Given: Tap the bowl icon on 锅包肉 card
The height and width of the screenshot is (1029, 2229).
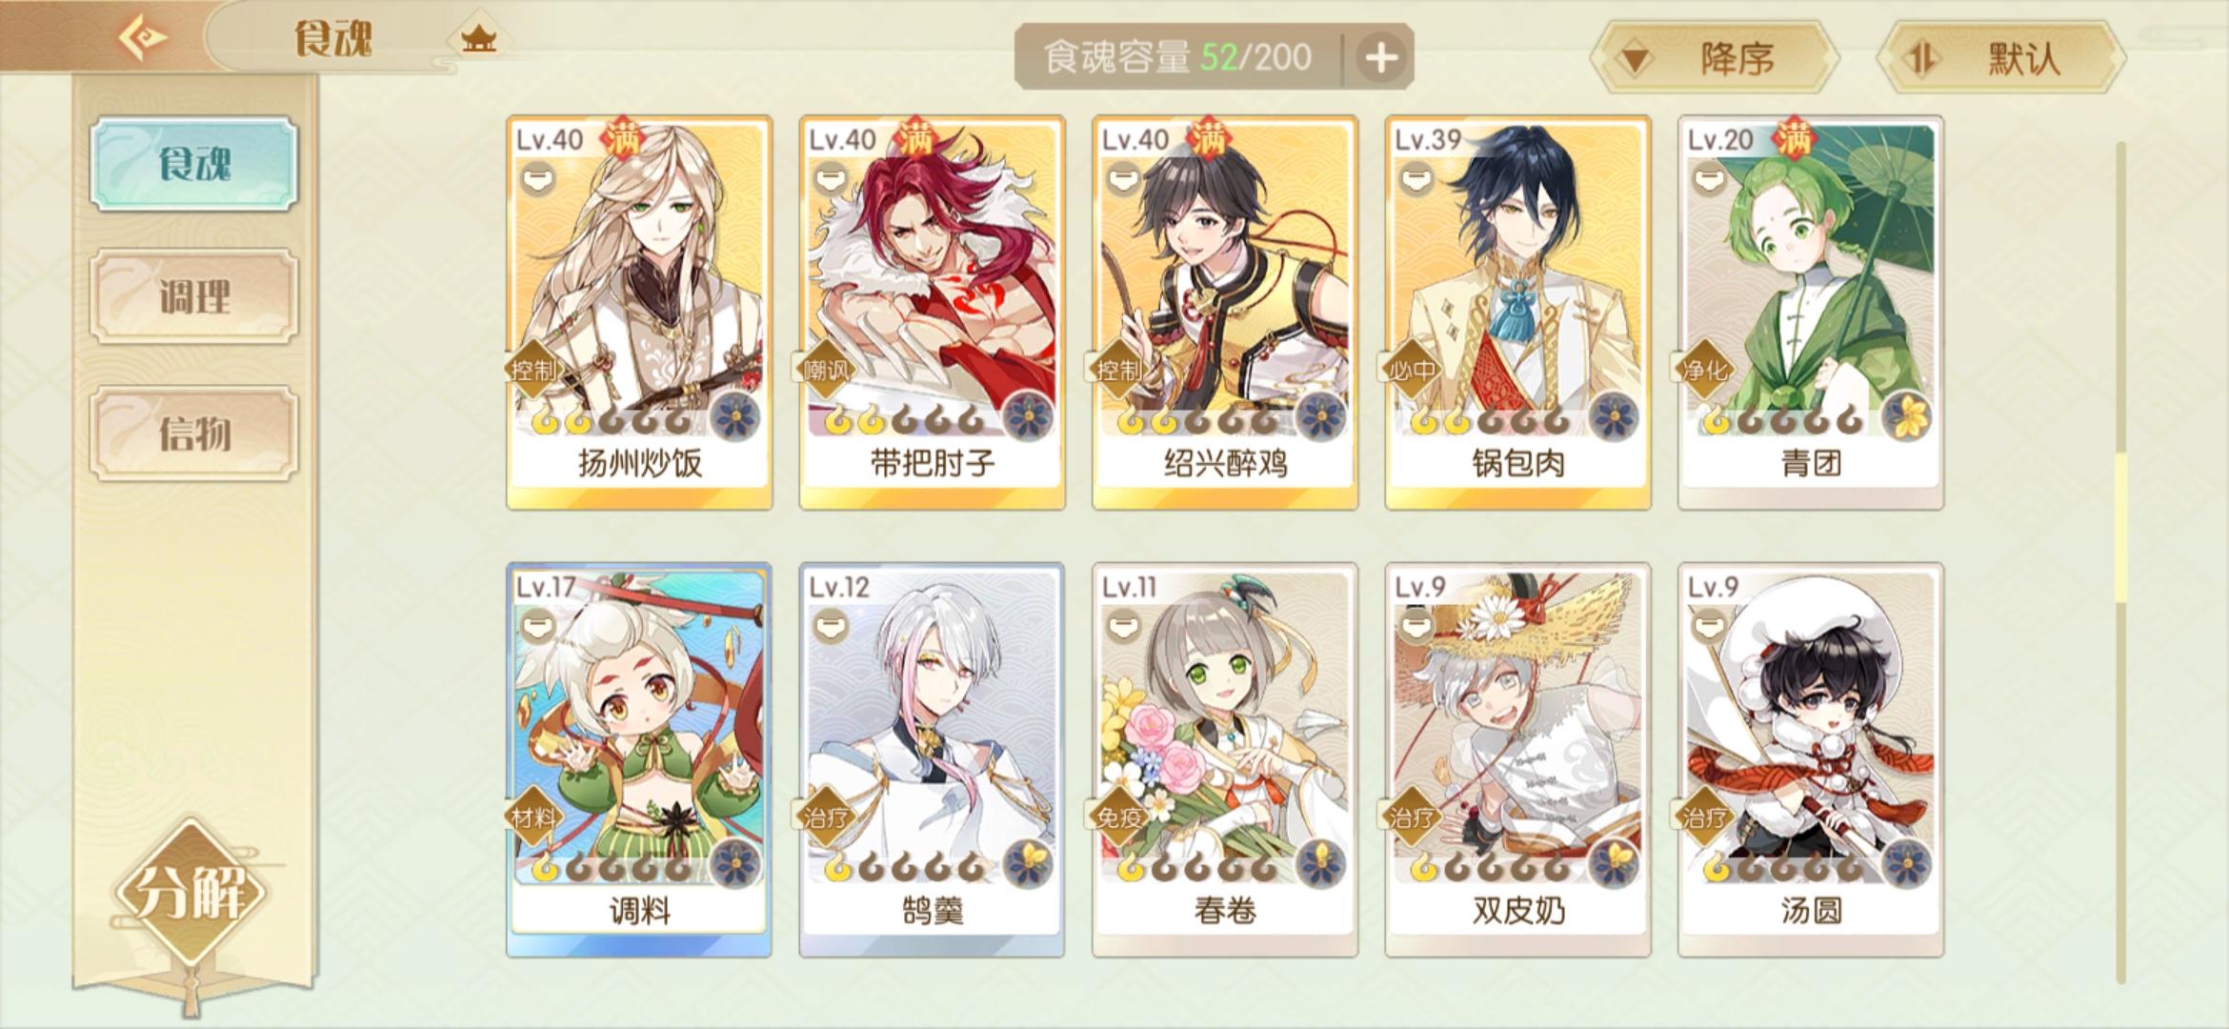Looking at the screenshot, I should click(1416, 178).
